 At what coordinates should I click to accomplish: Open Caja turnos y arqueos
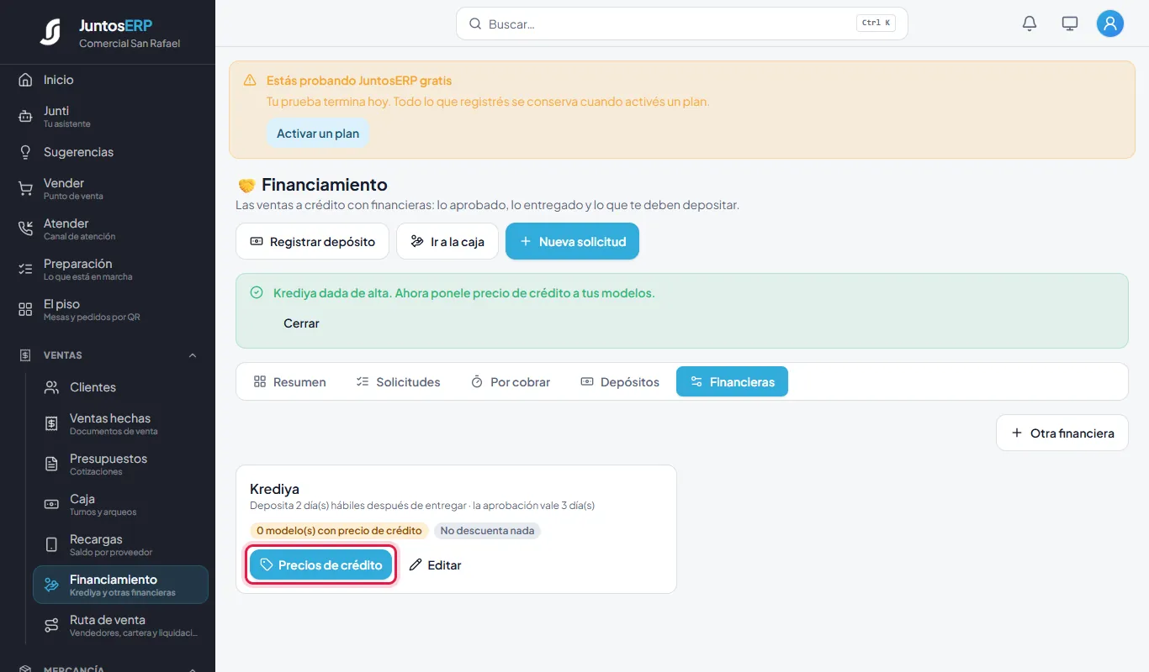coord(120,504)
